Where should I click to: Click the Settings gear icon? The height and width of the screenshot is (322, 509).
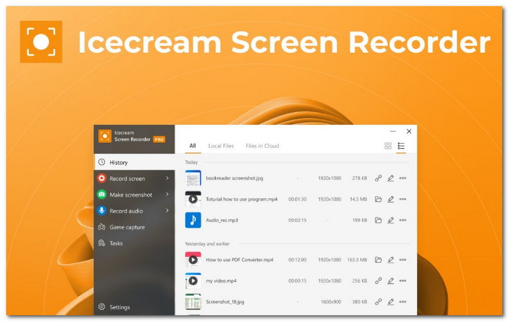[102, 307]
